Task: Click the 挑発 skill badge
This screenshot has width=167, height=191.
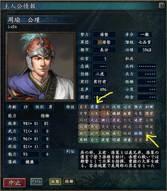Action: tap(138, 133)
